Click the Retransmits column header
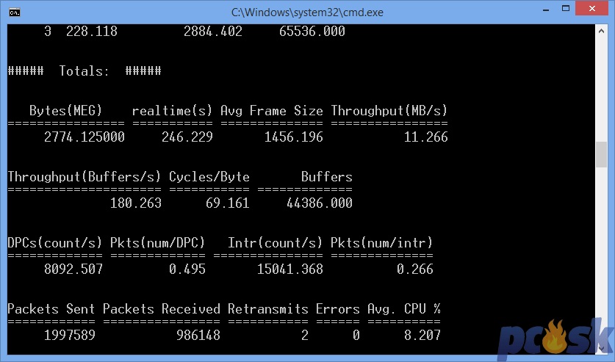 pos(268,309)
